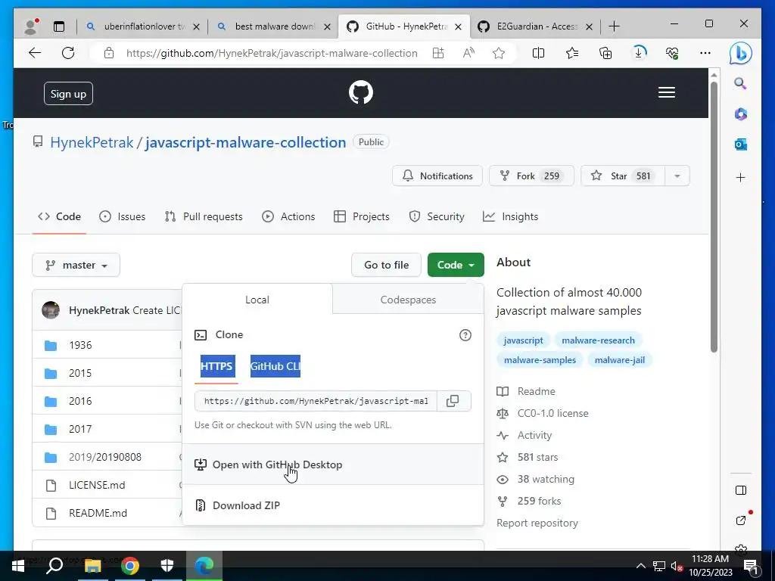Open the Security tab

pyautogui.click(x=437, y=216)
